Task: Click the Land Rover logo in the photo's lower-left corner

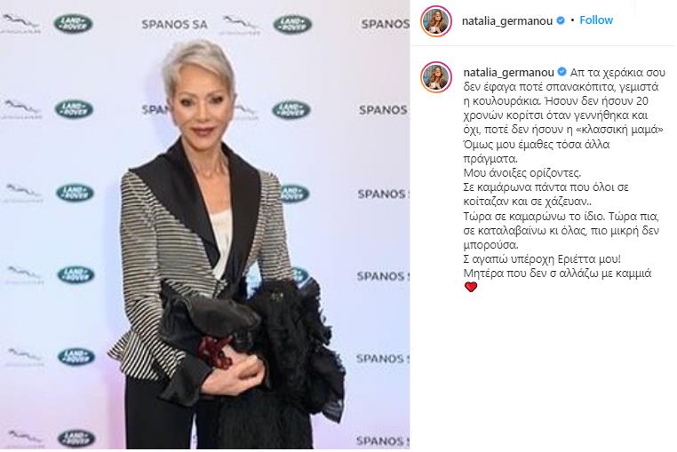Action: 76,438
